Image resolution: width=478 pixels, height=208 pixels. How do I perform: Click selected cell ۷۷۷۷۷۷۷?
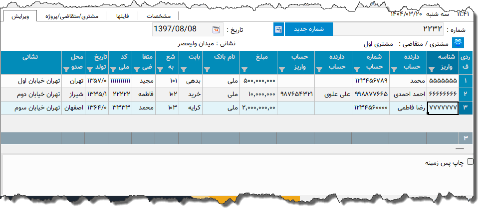443,107
